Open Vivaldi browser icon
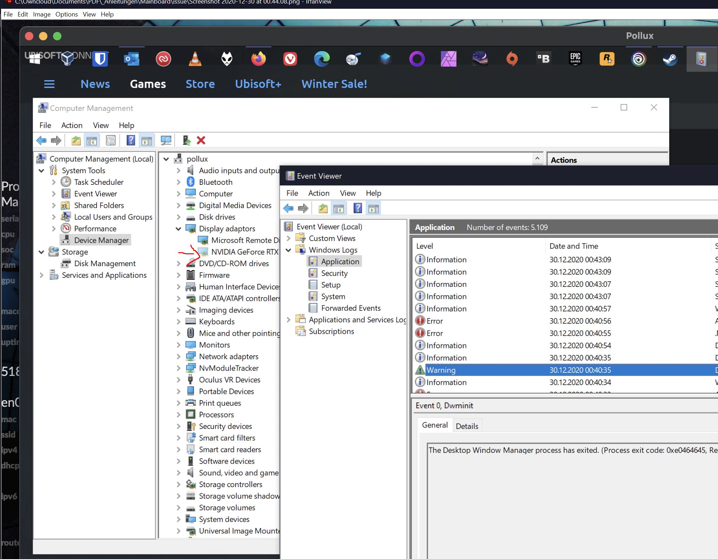The width and height of the screenshot is (718, 559). (290, 59)
